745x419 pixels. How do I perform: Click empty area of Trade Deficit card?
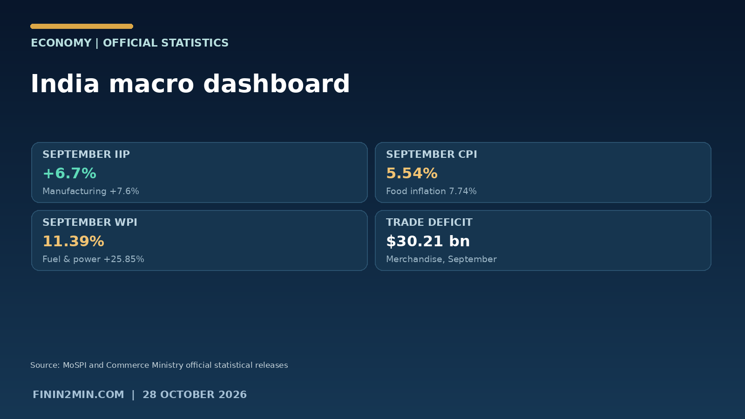pyautogui.click(x=605, y=241)
